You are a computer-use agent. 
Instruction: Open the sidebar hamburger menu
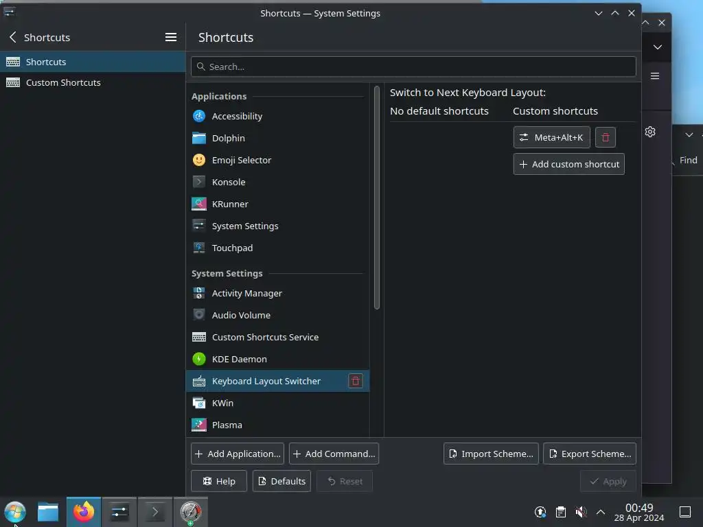(x=170, y=37)
